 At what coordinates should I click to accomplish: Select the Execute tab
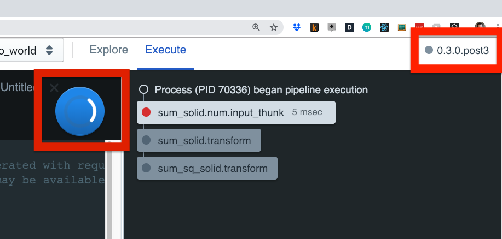[165, 50]
